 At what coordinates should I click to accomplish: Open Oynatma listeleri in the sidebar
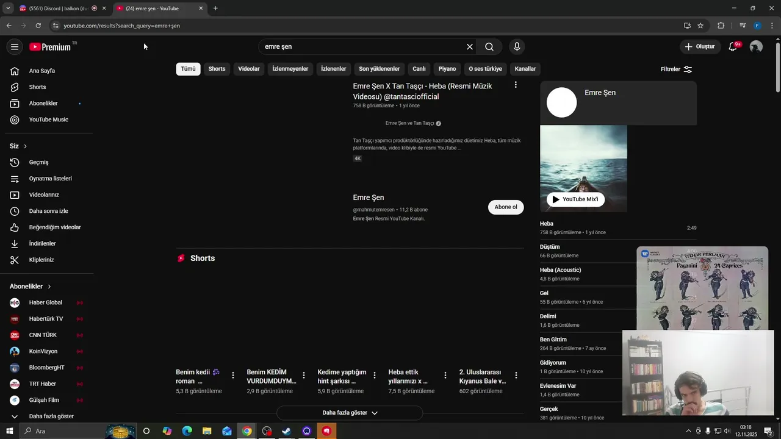click(46, 179)
